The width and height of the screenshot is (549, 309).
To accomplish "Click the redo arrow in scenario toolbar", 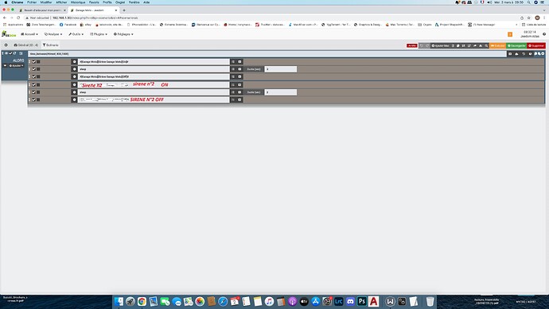I will 427,45.
